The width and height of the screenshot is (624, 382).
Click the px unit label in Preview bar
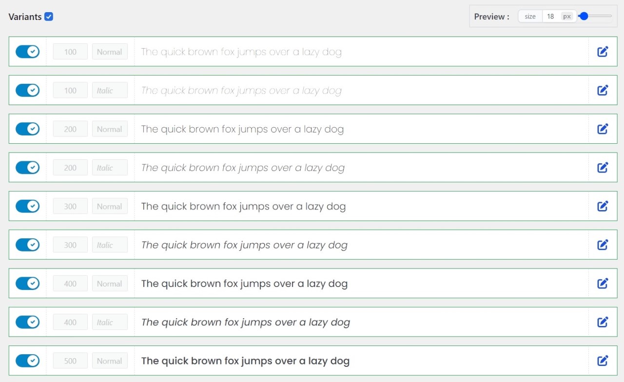[x=566, y=16]
